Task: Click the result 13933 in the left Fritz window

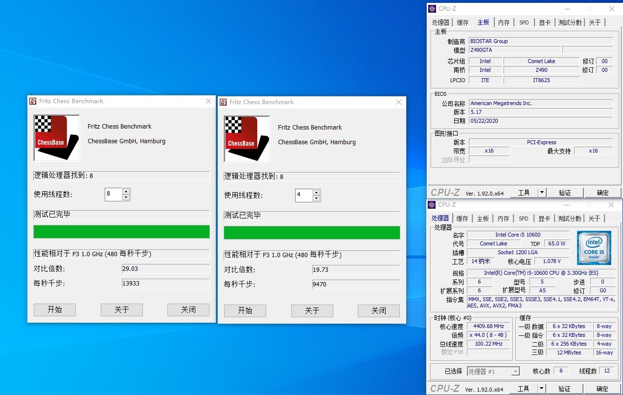Action: [165, 284]
